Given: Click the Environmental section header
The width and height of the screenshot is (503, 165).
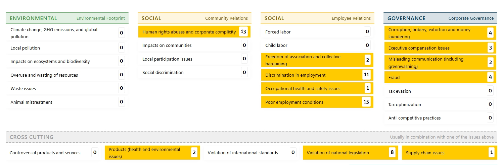Looking at the screenshot, I should 67,18.
